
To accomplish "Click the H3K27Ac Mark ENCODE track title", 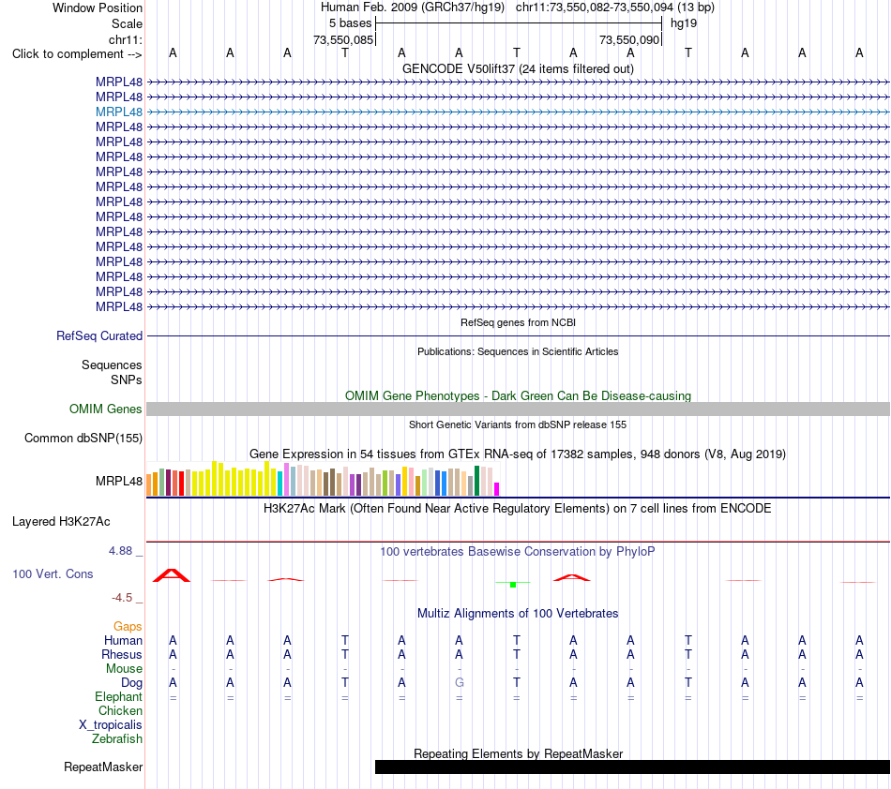I will point(518,508).
